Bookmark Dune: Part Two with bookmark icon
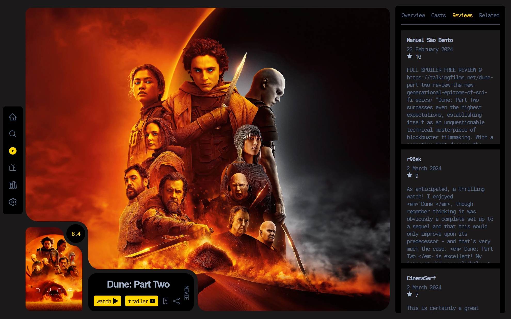 click(x=166, y=301)
